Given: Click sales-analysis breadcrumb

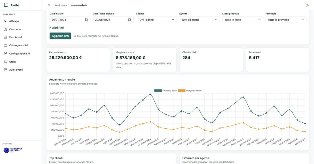Looking at the screenshot, I should (x=79, y=5).
